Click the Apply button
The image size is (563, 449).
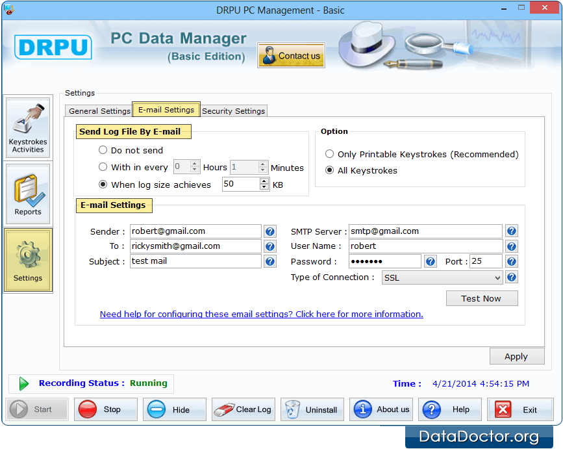click(x=517, y=356)
